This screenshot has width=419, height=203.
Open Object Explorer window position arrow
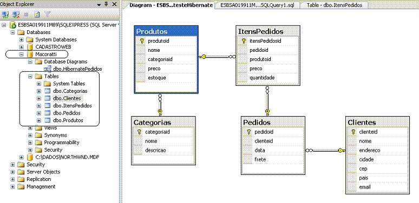(x=99, y=4)
